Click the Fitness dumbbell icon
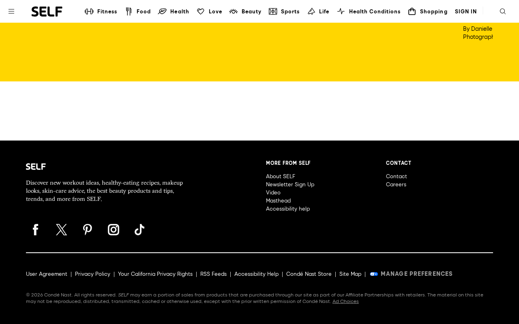The height and width of the screenshot is (324, 519). [x=89, y=11]
